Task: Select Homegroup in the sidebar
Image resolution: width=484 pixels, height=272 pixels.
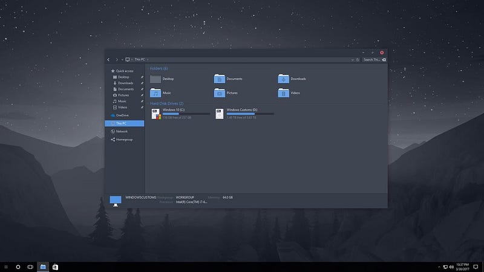Action: [122, 140]
